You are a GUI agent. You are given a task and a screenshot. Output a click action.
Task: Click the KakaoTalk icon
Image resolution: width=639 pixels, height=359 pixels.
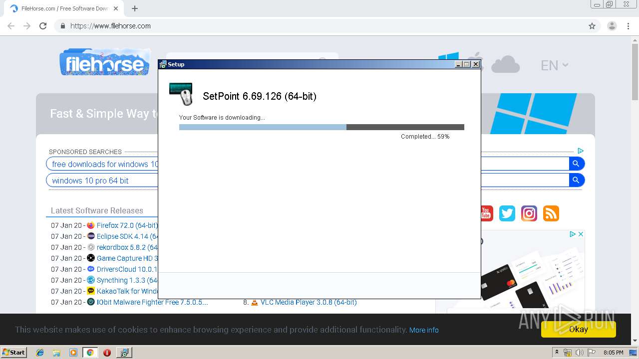coord(91,291)
